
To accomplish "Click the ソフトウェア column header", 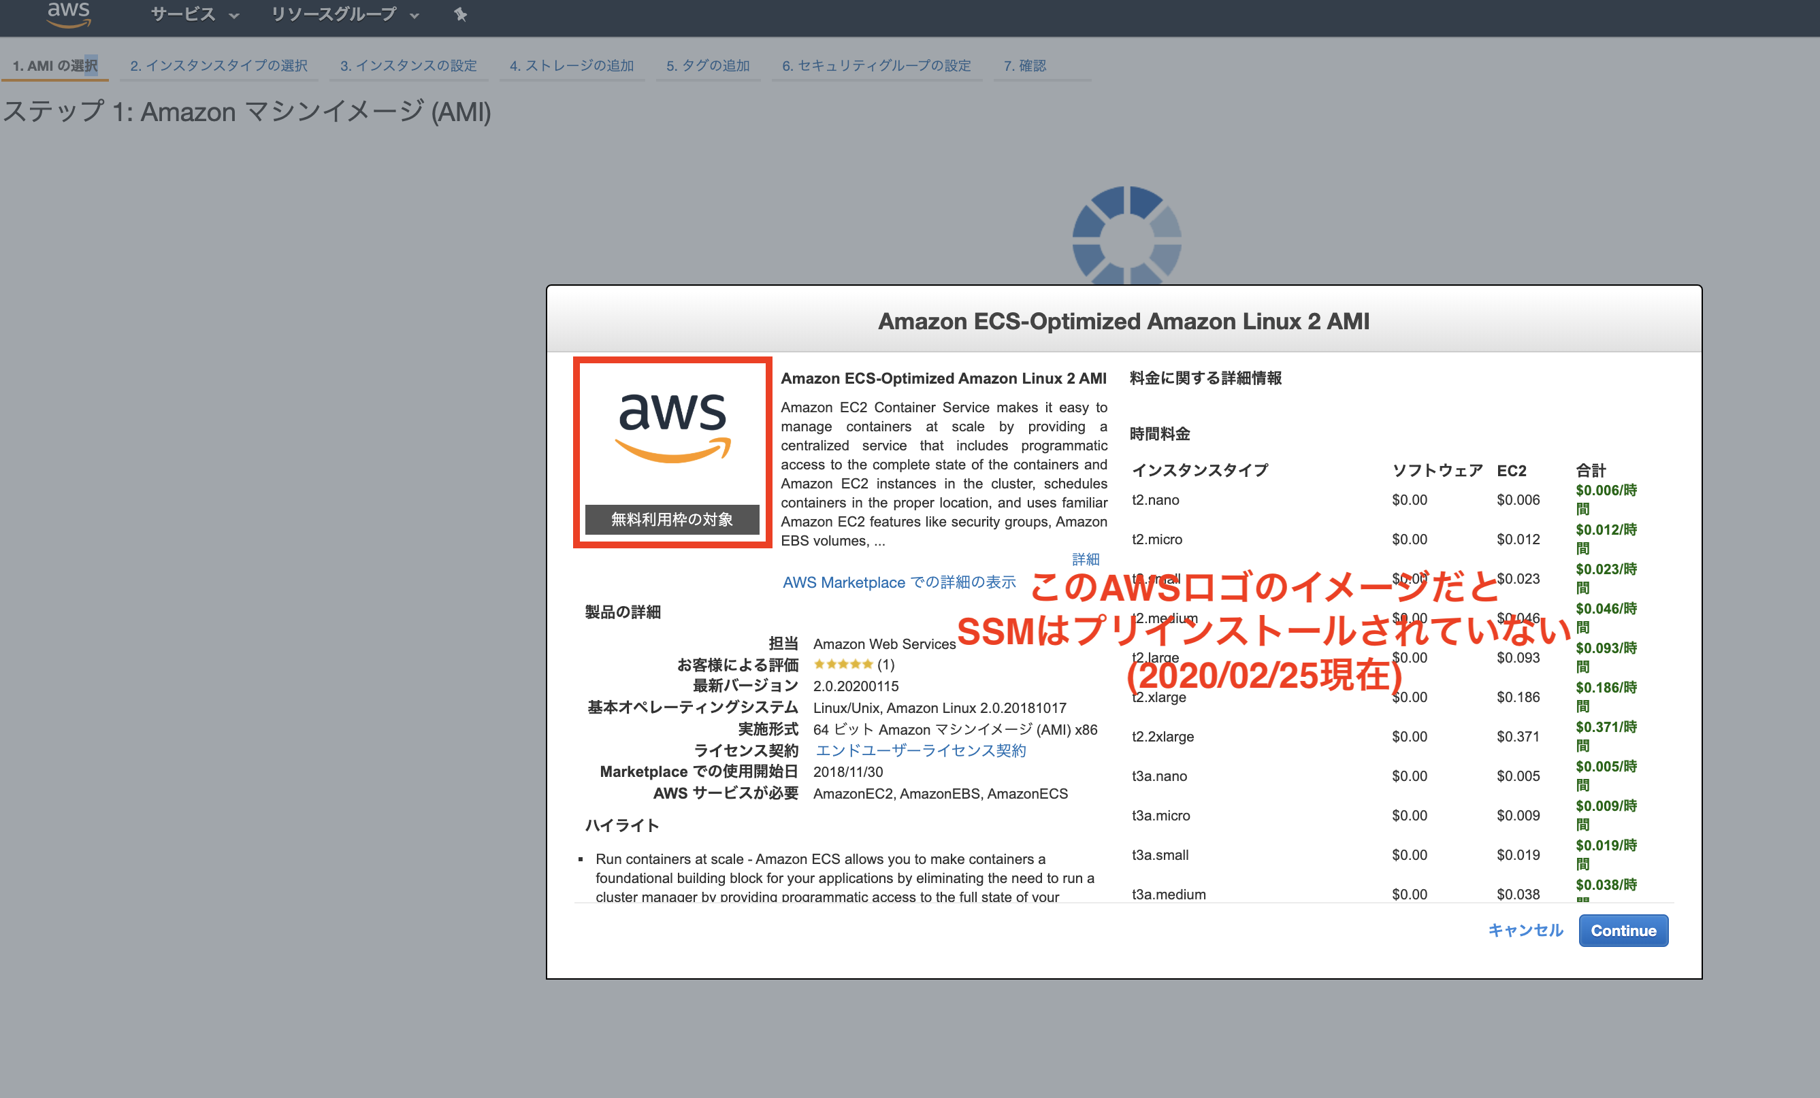I will tap(1437, 470).
